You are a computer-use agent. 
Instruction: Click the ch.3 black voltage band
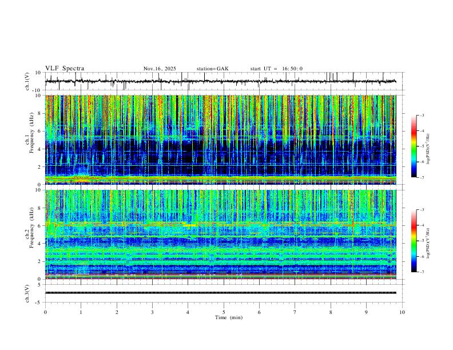tap(220, 293)
